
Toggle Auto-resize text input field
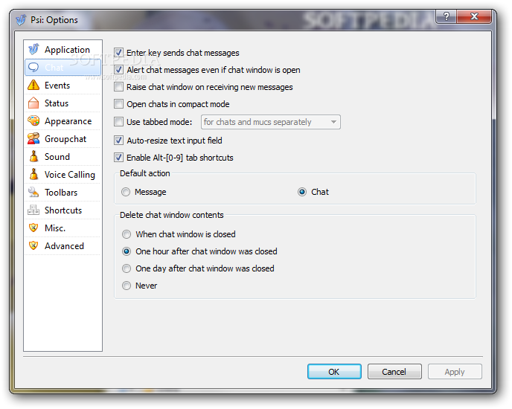[x=118, y=141]
